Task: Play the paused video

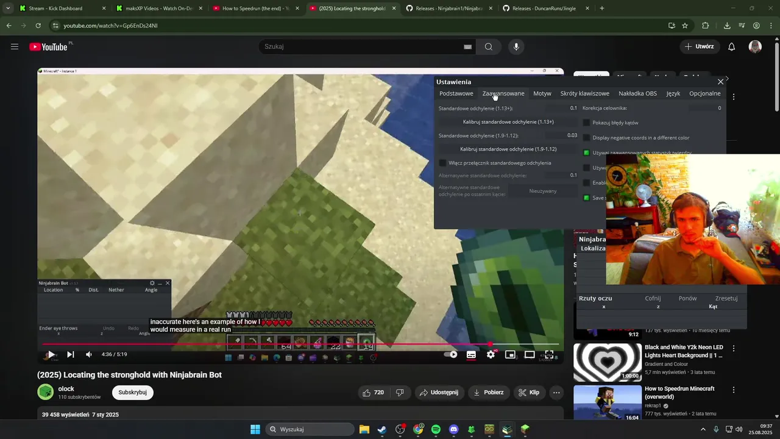Action: 51,354
